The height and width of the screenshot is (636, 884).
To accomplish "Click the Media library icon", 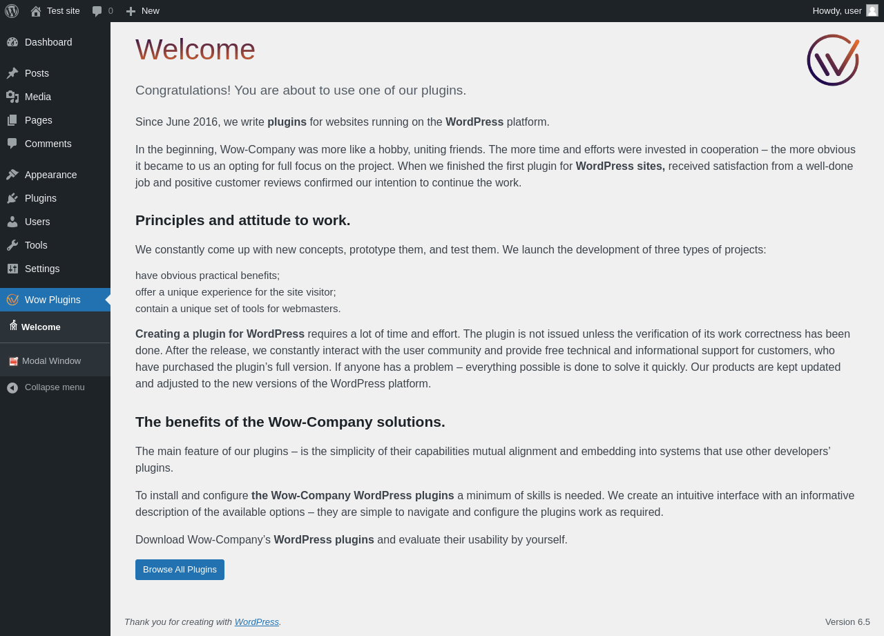I will pyautogui.click(x=12, y=97).
